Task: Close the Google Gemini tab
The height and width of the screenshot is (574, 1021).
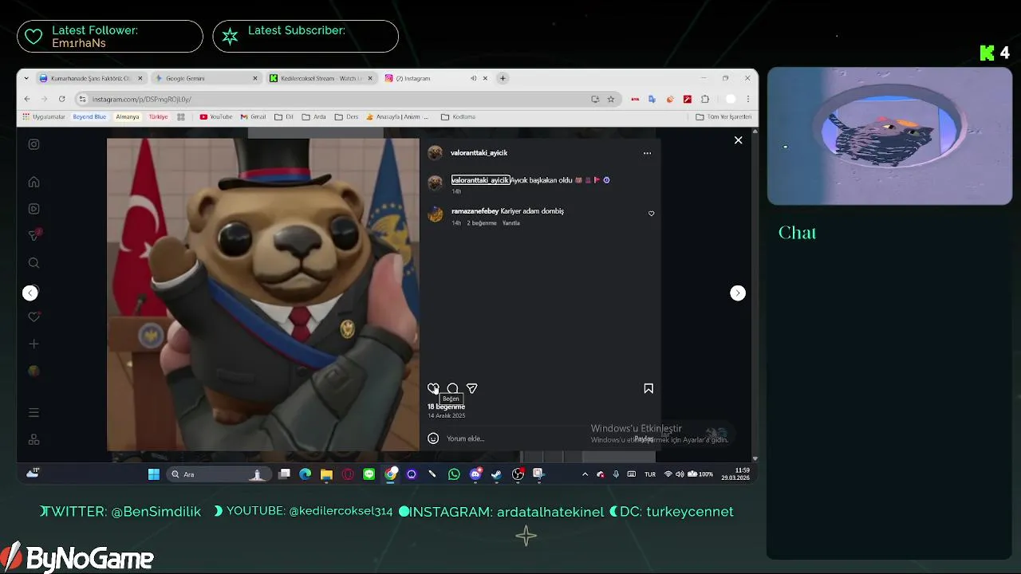Action: 255,78
